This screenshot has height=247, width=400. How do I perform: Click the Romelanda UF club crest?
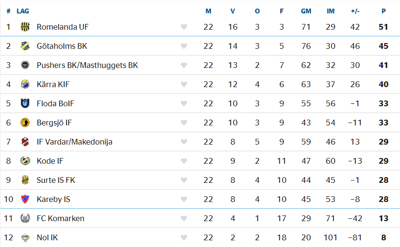pos(25,27)
